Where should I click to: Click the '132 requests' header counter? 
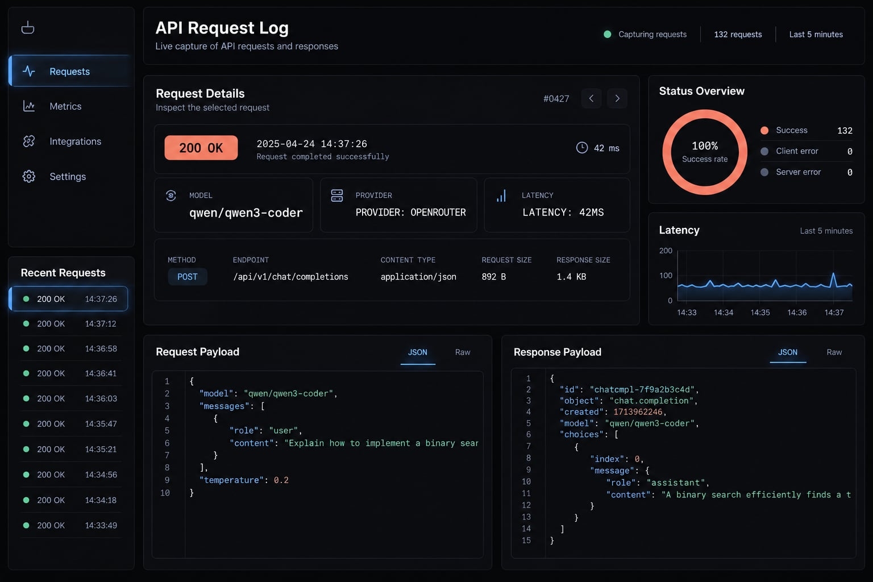(738, 35)
